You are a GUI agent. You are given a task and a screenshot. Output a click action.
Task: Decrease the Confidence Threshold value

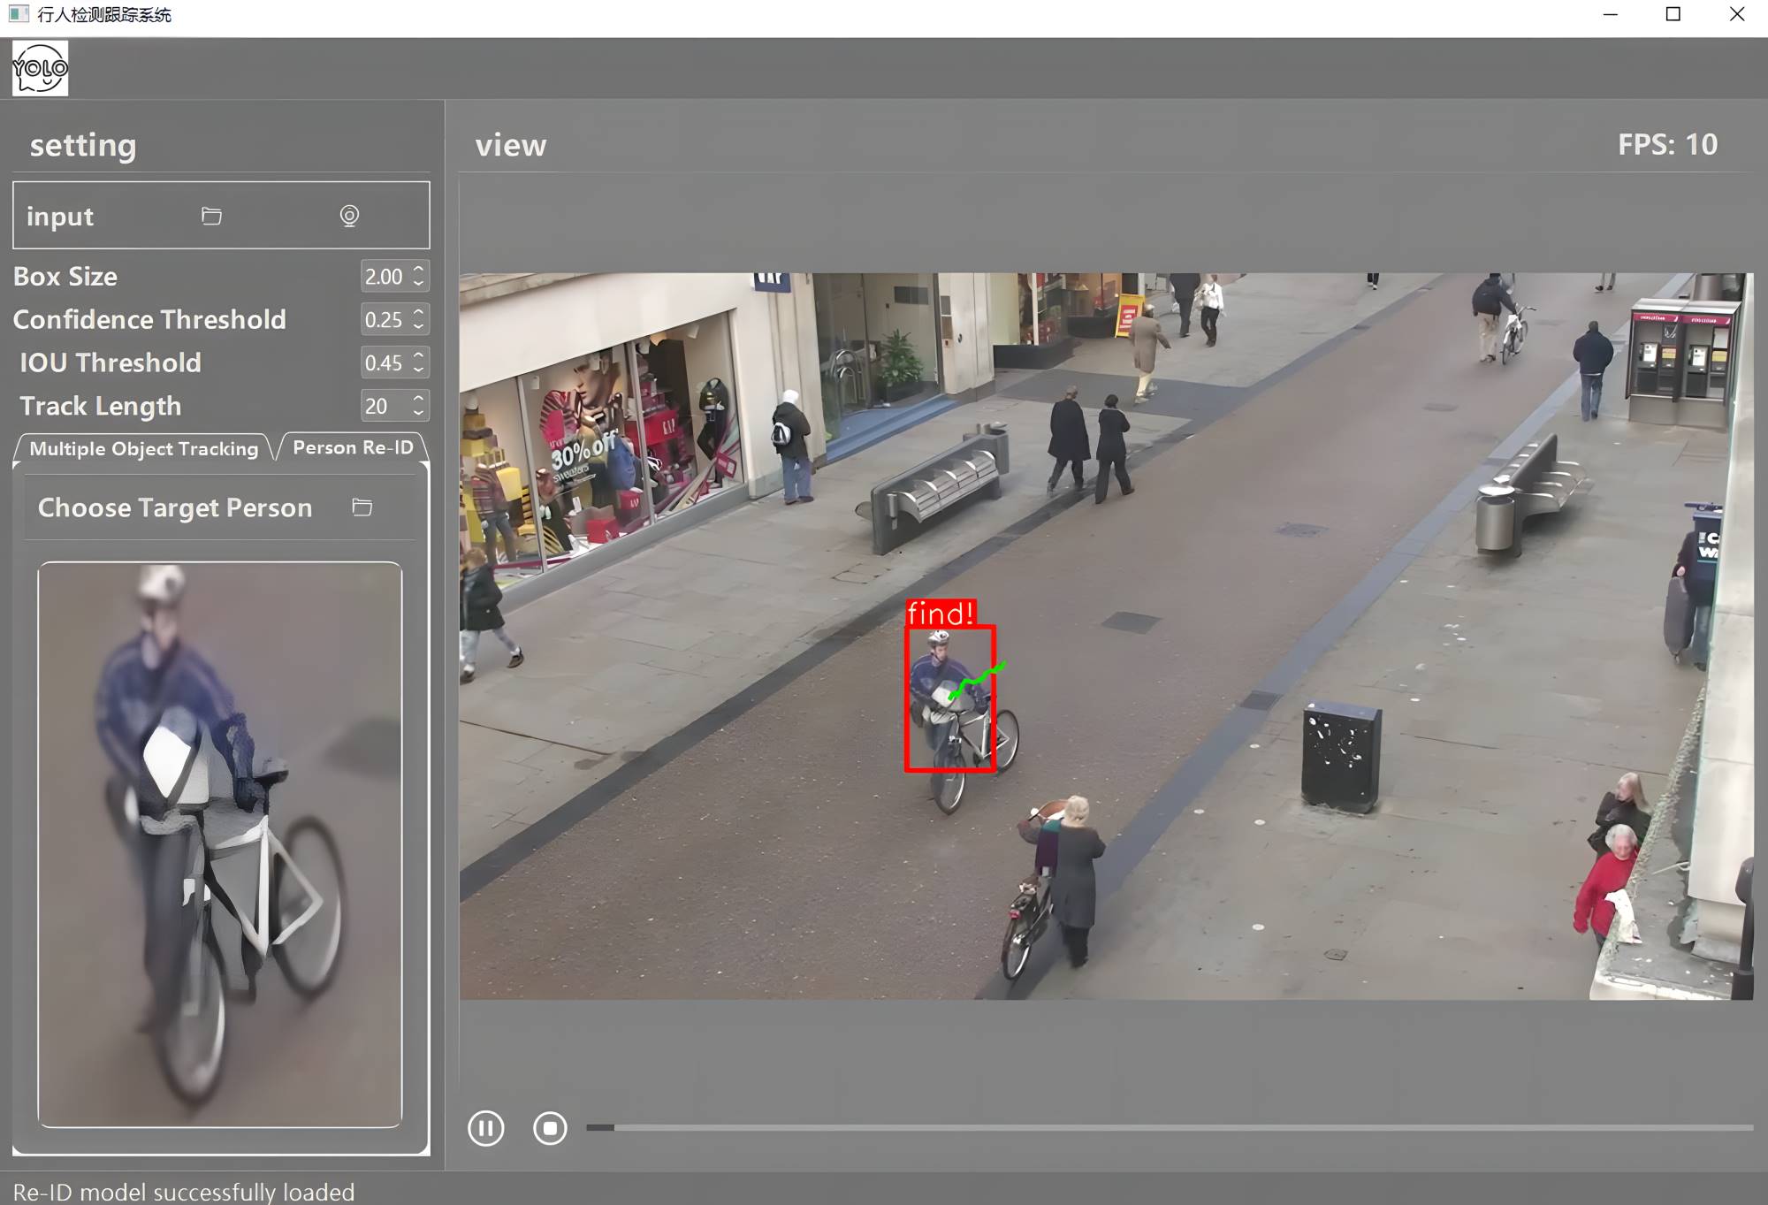click(x=419, y=326)
